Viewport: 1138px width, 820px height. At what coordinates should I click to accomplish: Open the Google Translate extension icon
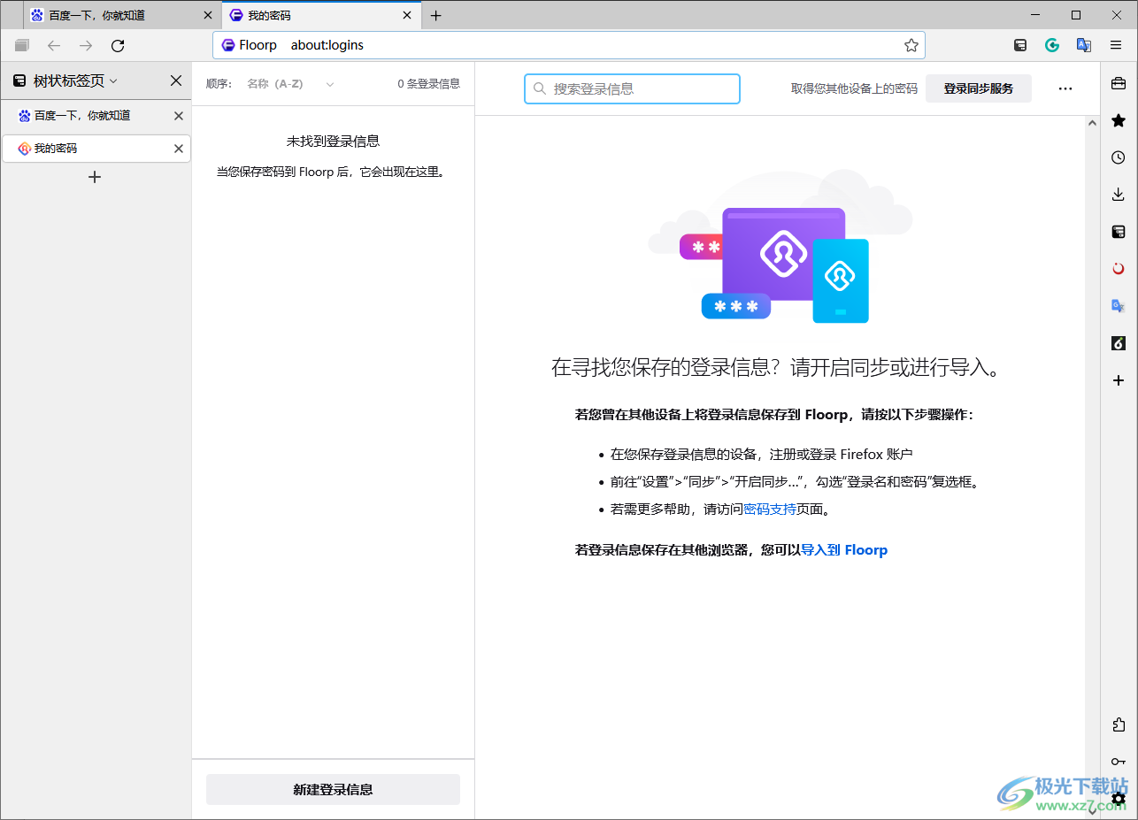[1083, 44]
